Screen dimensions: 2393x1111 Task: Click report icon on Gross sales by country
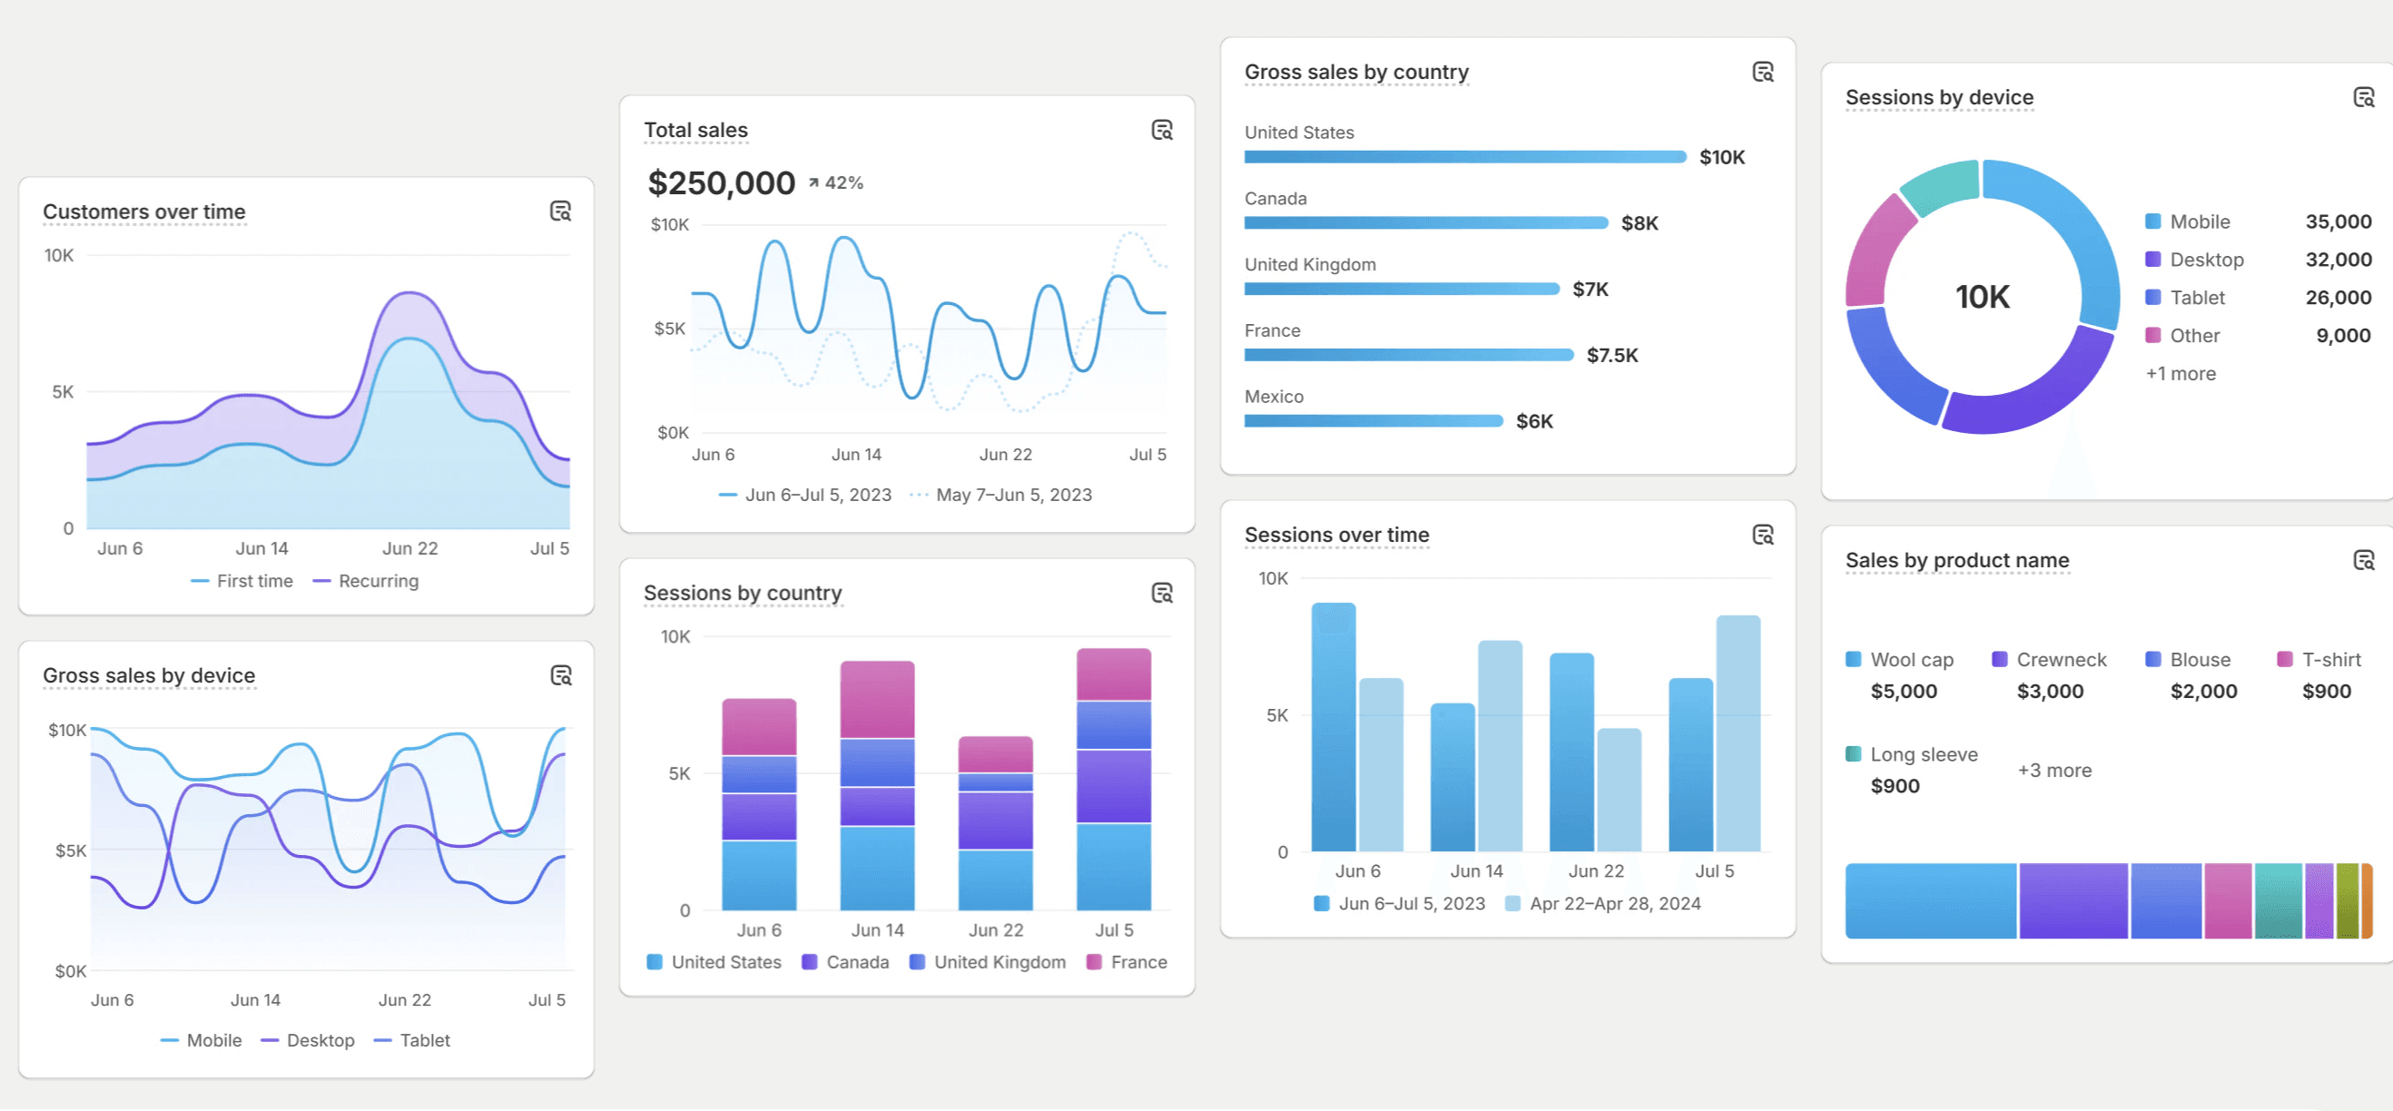tap(1762, 72)
